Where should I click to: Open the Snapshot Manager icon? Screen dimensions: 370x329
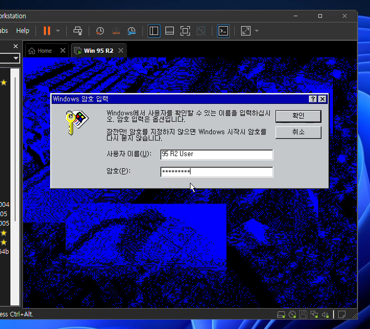click(x=132, y=31)
